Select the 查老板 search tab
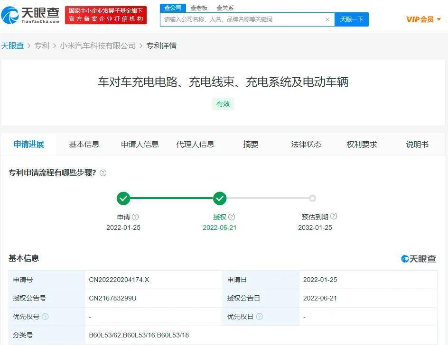 [x=199, y=8]
